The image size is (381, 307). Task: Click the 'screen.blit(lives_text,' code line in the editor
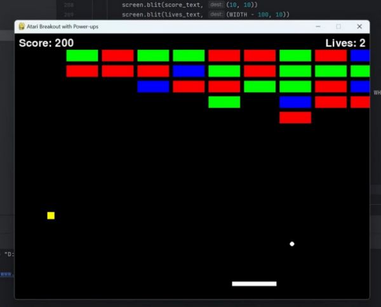click(x=206, y=15)
